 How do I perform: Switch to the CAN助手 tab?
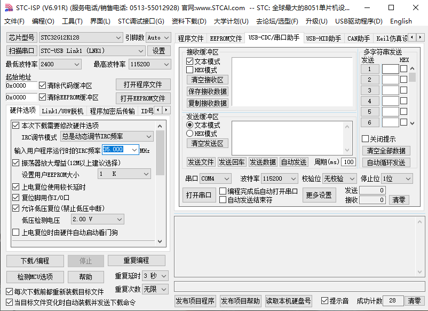pos(359,38)
